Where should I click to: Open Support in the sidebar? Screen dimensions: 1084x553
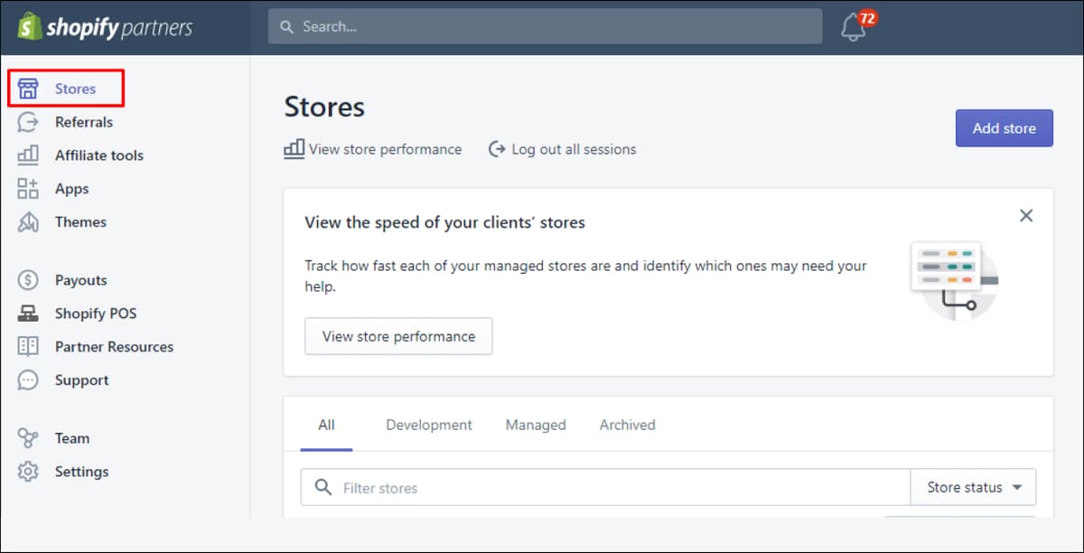coord(81,380)
